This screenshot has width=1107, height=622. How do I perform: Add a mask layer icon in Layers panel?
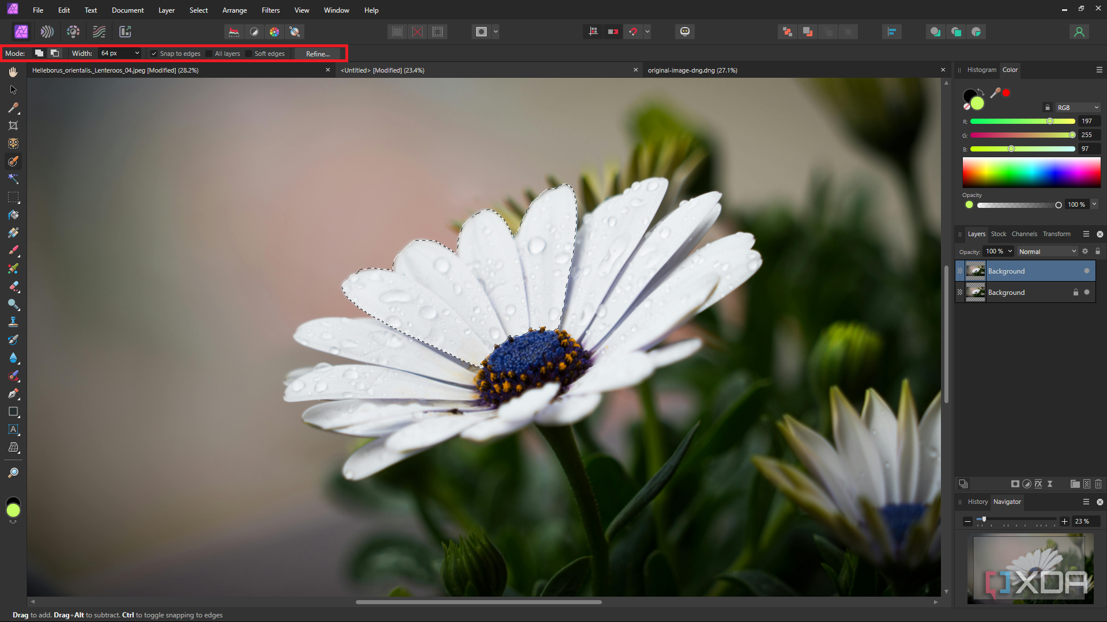(1015, 484)
